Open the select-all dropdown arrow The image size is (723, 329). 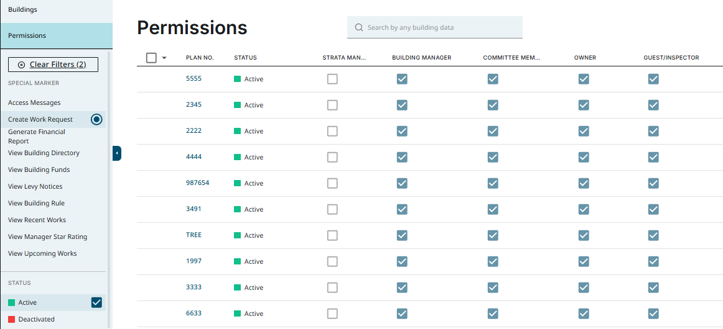point(164,58)
